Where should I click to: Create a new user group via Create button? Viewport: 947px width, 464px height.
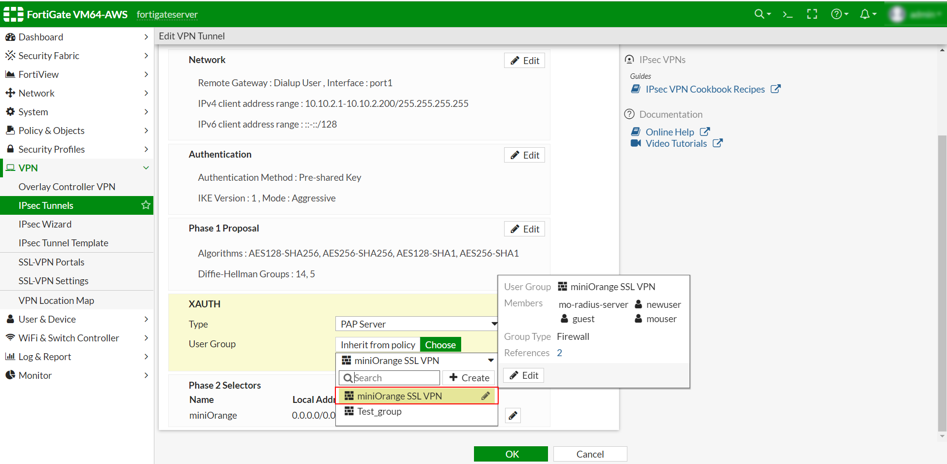468,377
